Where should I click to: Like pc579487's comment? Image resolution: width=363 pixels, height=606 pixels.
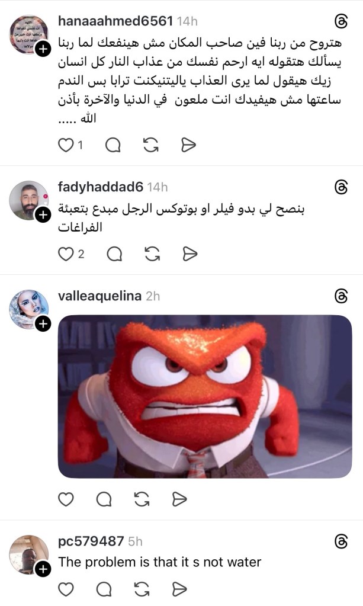[66, 589]
